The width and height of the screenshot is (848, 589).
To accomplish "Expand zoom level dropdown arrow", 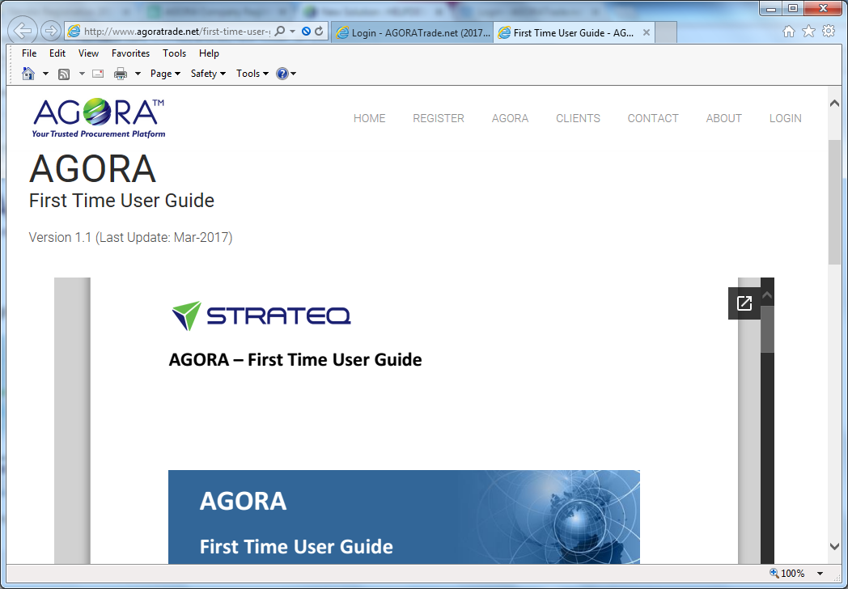I will pyautogui.click(x=820, y=574).
